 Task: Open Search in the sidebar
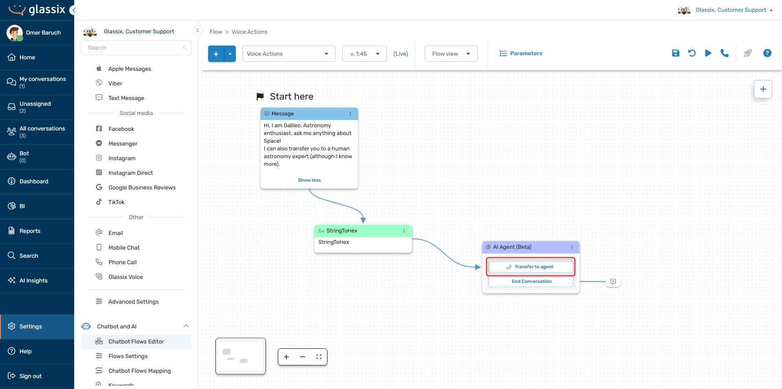click(x=37, y=256)
